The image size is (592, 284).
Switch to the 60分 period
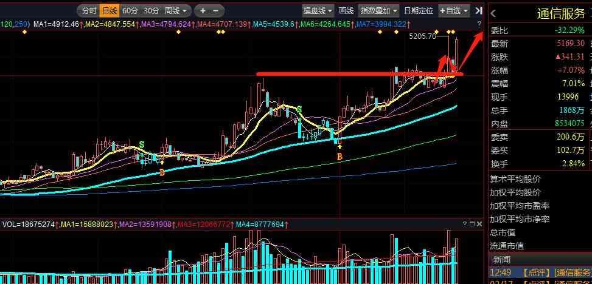point(130,11)
